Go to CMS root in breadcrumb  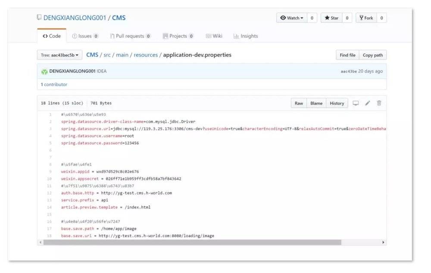tap(92, 55)
